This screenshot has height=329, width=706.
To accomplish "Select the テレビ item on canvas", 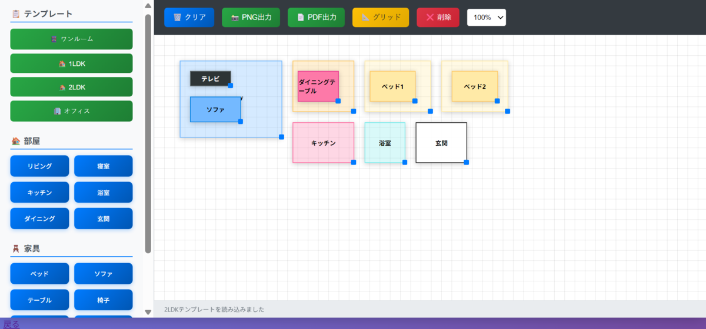I will click(x=210, y=78).
